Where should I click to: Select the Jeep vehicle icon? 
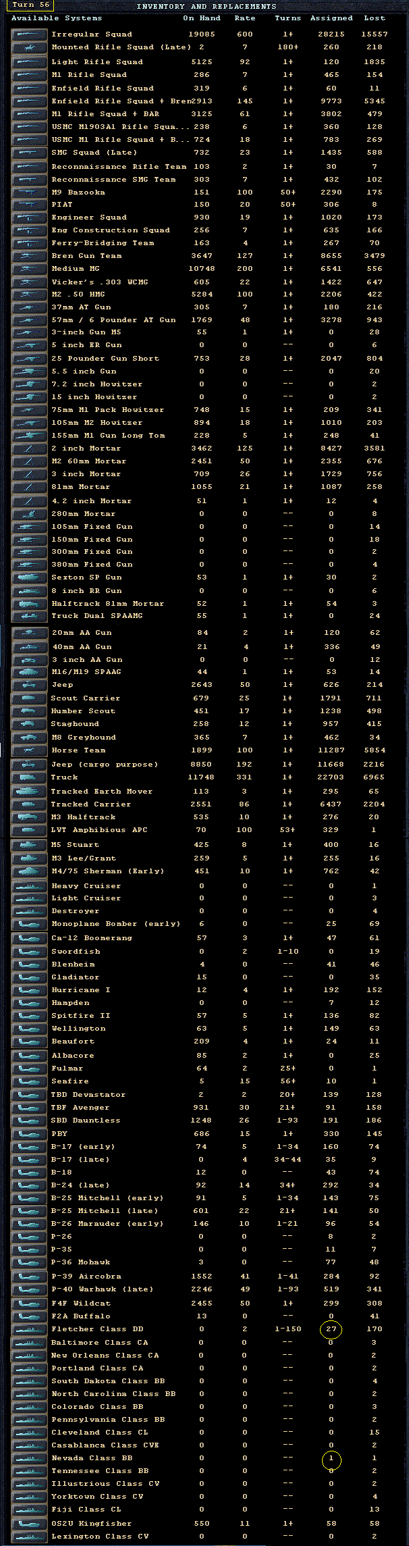30,685
